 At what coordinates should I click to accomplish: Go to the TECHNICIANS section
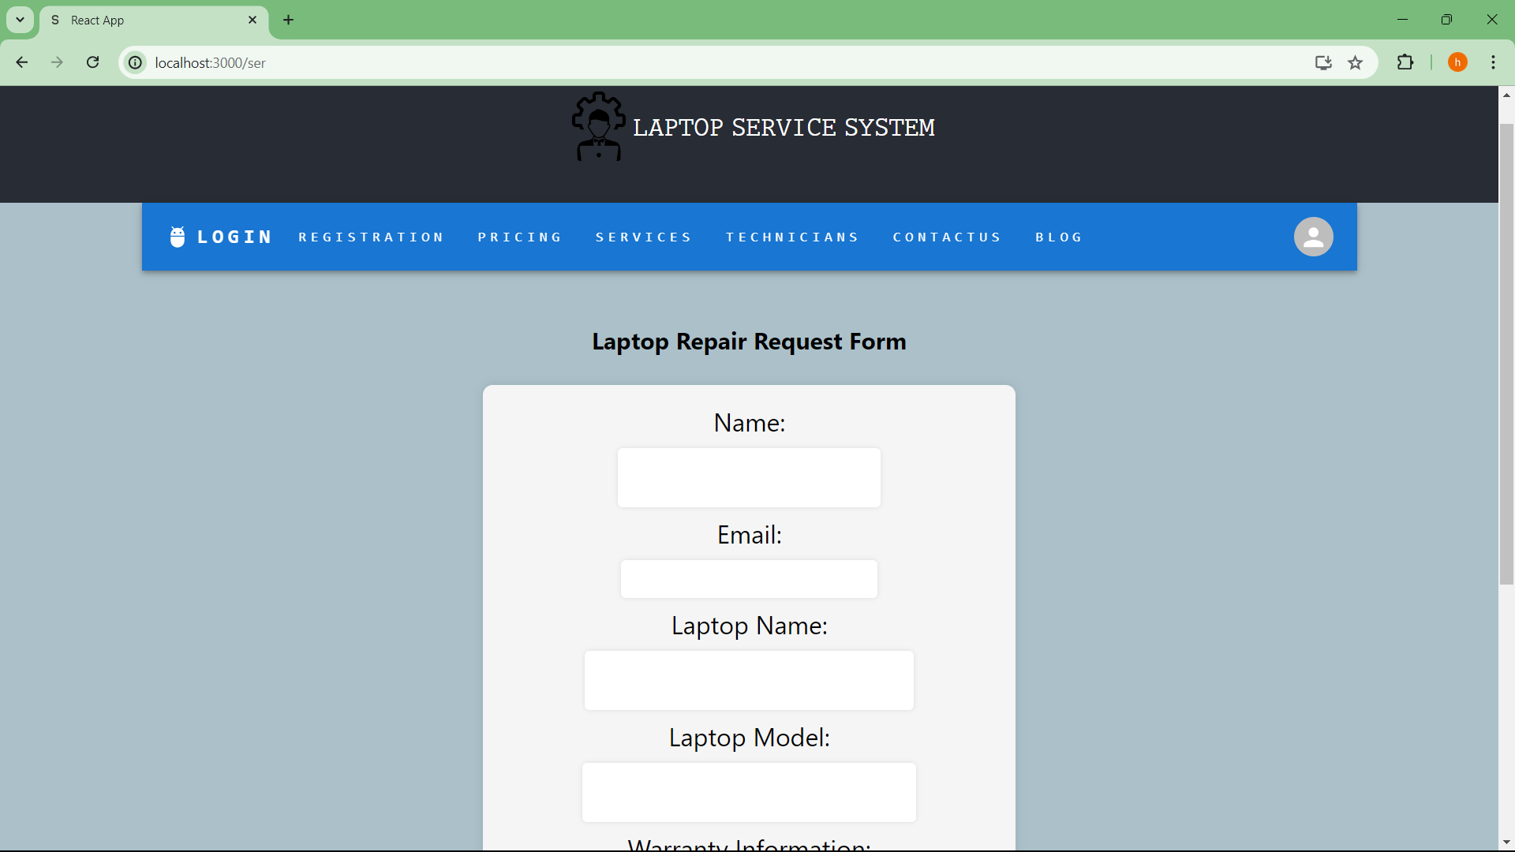792,237
